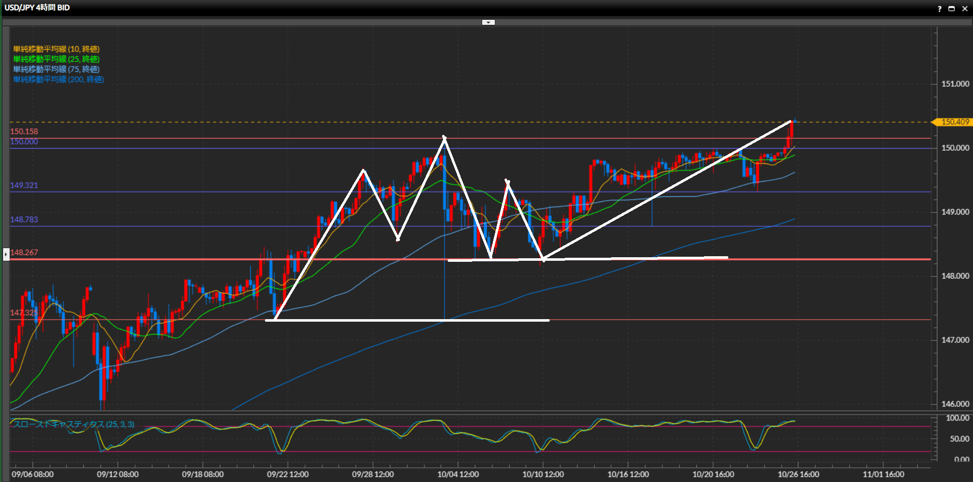Select the 150.158 red horizontal line label
The image size is (973, 482).
[x=24, y=131]
